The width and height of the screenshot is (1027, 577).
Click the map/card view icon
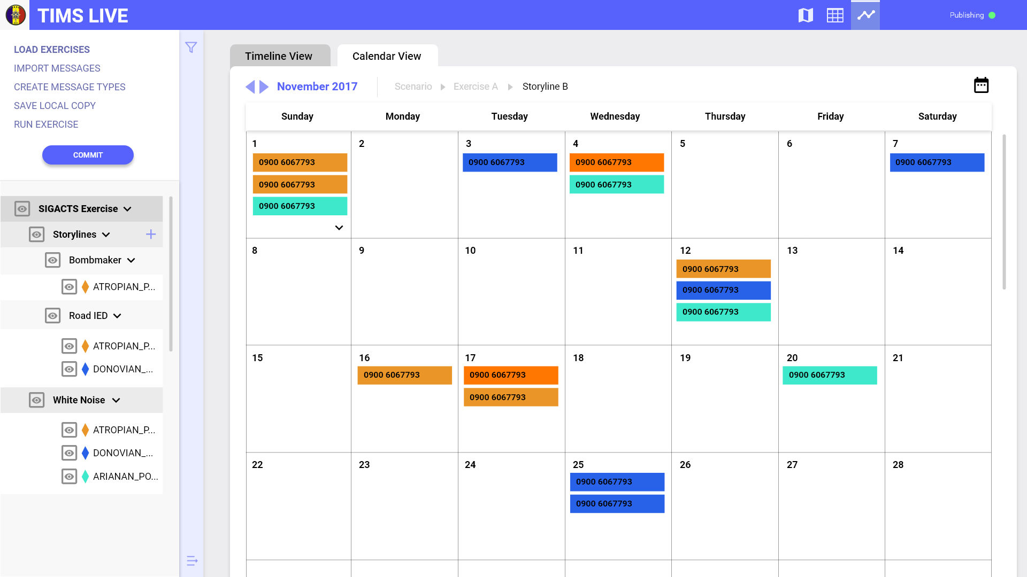[806, 15]
